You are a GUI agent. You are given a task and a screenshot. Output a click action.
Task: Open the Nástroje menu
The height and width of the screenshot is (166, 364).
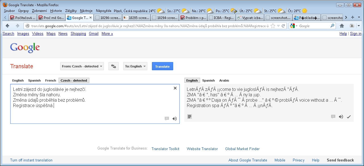[x=86, y=11]
